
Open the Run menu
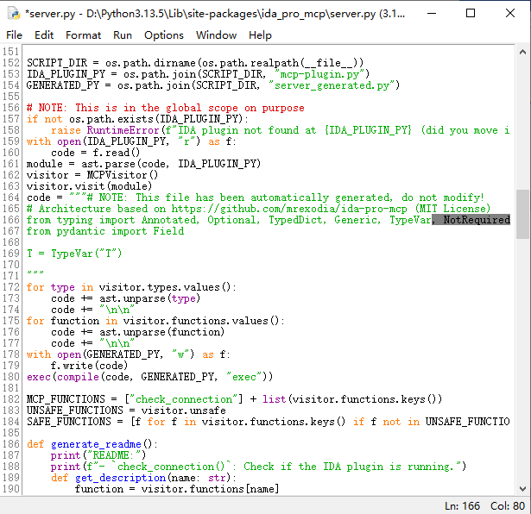coord(123,35)
